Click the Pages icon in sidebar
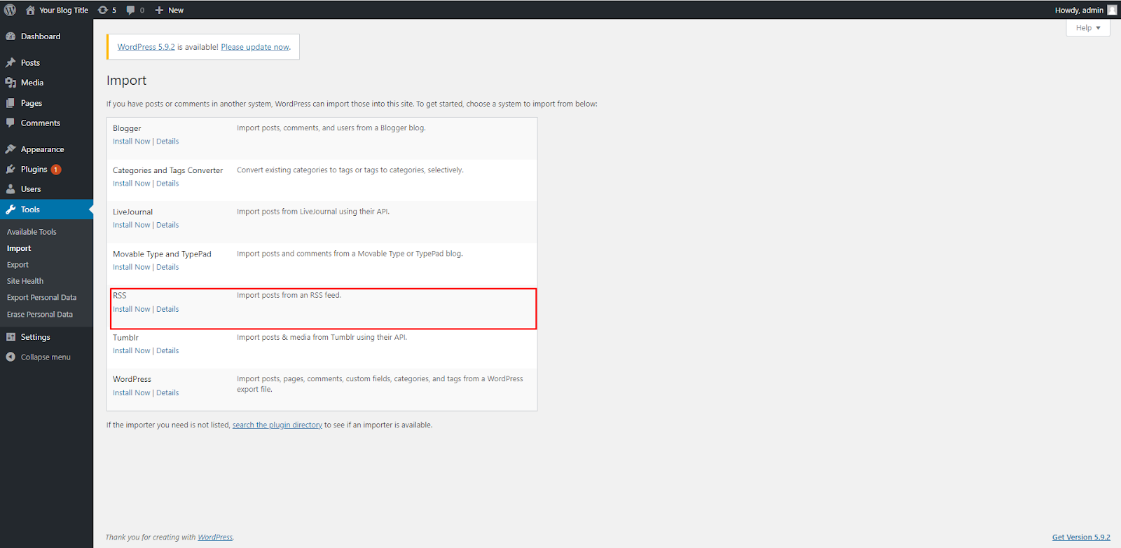The height and width of the screenshot is (548, 1121). coord(11,103)
